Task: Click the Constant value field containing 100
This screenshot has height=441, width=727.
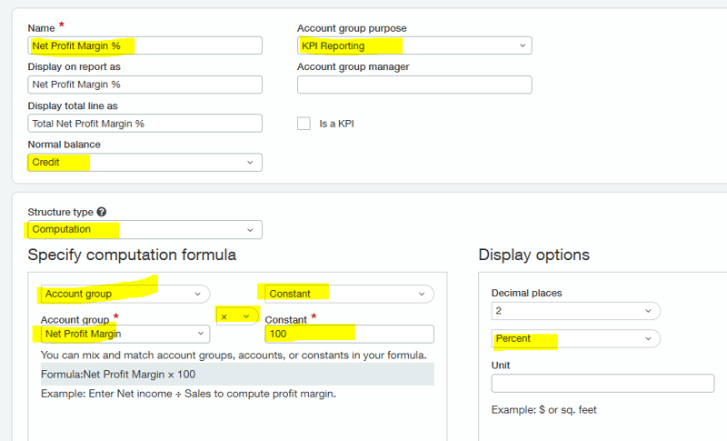Action: click(349, 334)
